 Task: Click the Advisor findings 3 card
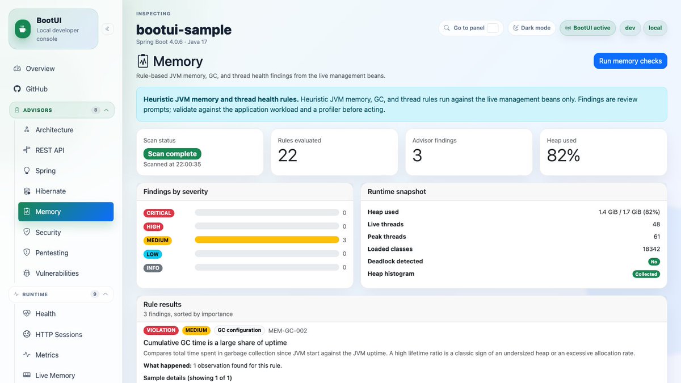(x=469, y=152)
